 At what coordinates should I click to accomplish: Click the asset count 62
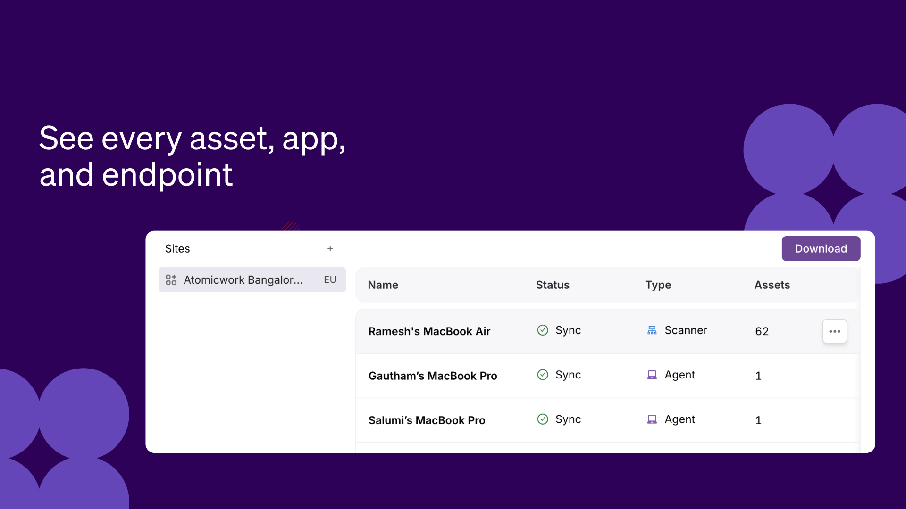pyautogui.click(x=762, y=331)
